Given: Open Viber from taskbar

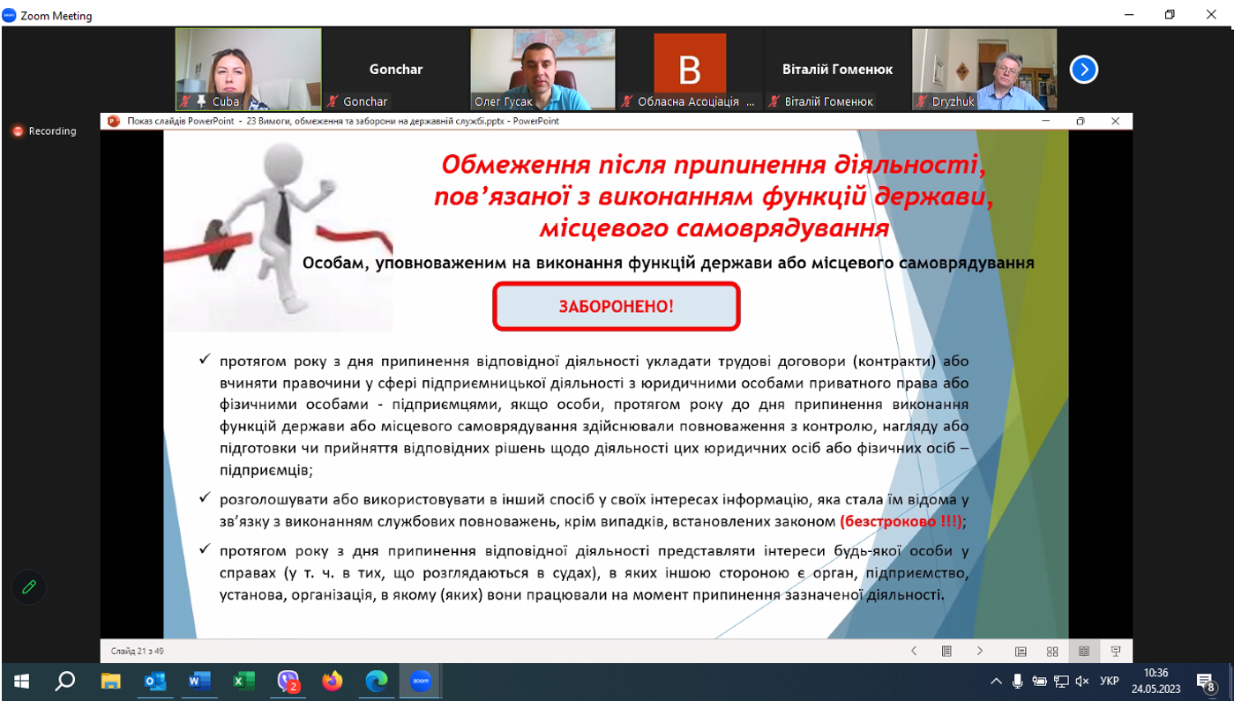Looking at the screenshot, I should 288,682.
